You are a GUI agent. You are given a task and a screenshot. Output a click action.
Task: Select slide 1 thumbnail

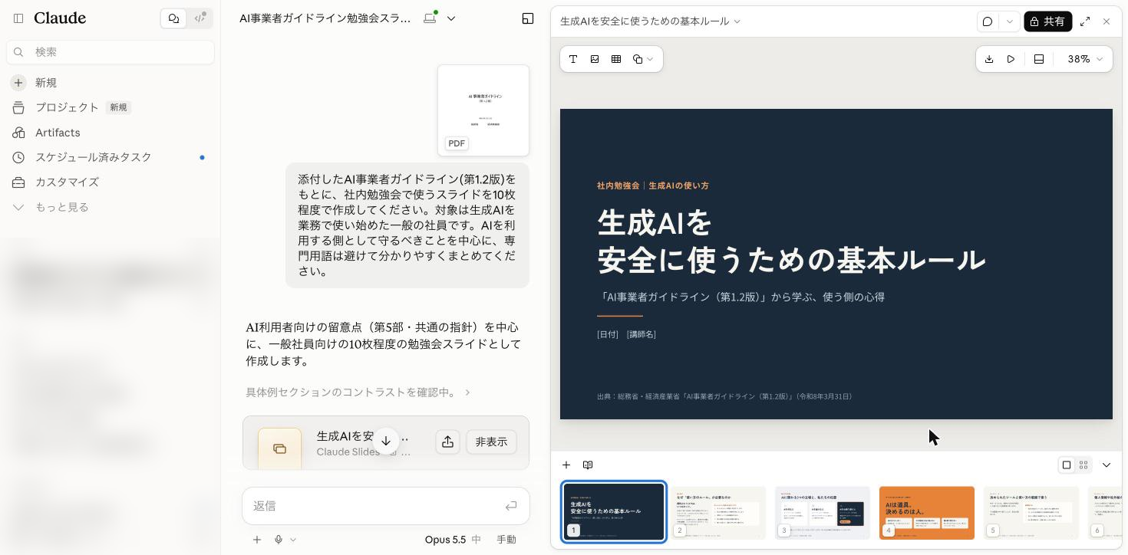tap(614, 512)
